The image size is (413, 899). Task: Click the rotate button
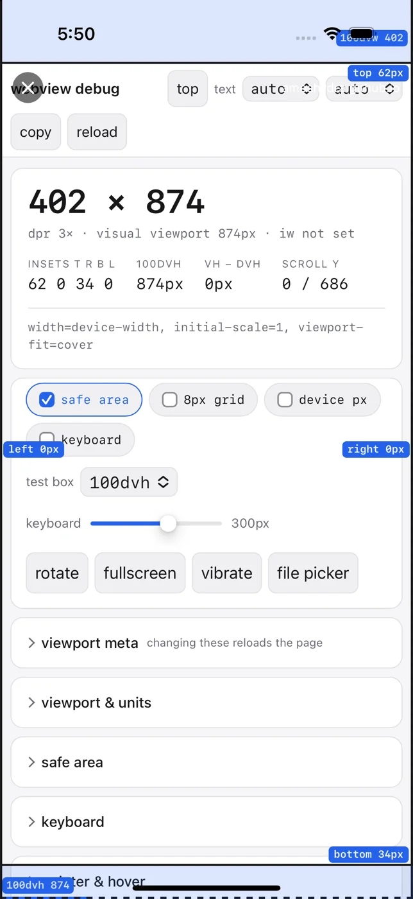(x=57, y=573)
